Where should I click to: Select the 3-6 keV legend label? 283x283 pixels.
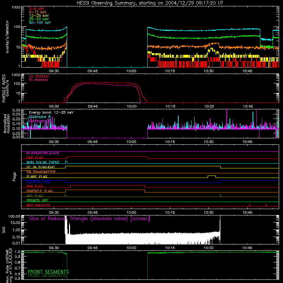(37, 8)
